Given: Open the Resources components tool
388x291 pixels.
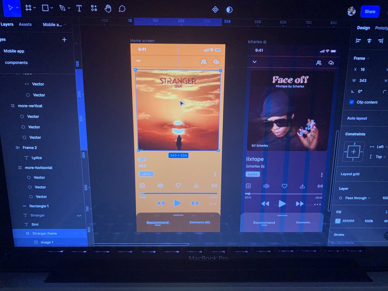Looking at the screenshot, I should pyautogui.click(x=94, y=8).
